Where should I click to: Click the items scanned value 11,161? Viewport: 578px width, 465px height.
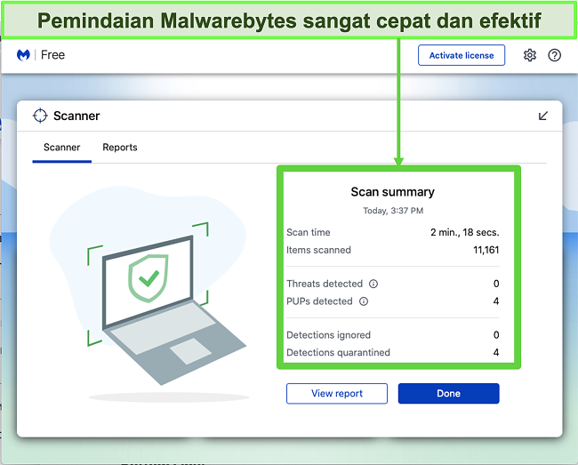[x=486, y=250]
